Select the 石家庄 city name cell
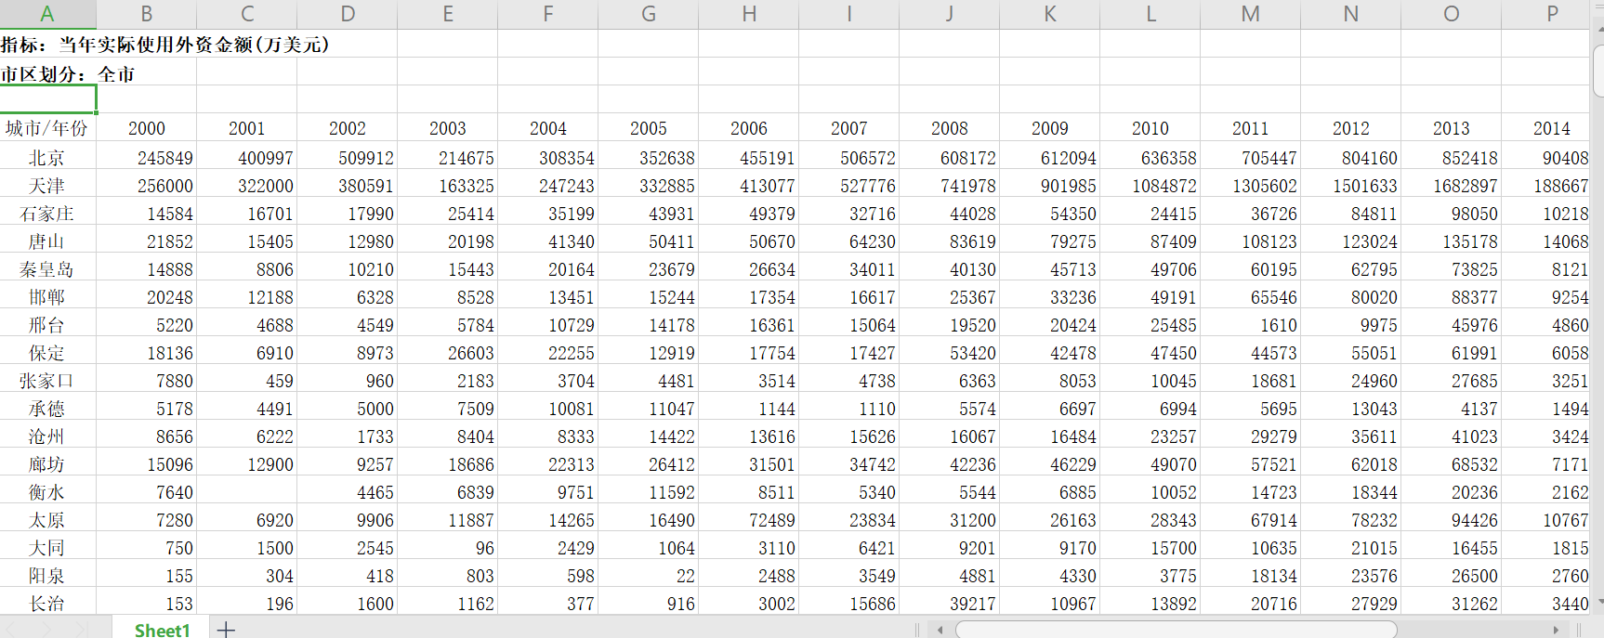 point(48,214)
